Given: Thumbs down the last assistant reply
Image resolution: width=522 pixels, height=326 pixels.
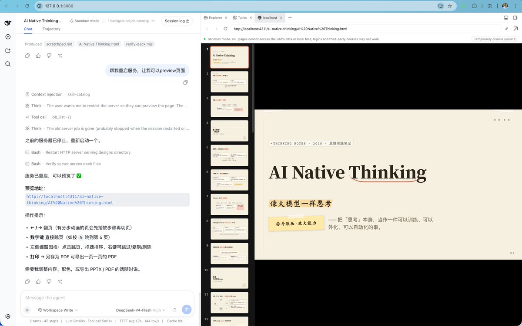Looking at the screenshot, I should click(49, 282).
